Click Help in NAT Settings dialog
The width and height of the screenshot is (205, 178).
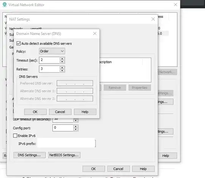(143, 169)
